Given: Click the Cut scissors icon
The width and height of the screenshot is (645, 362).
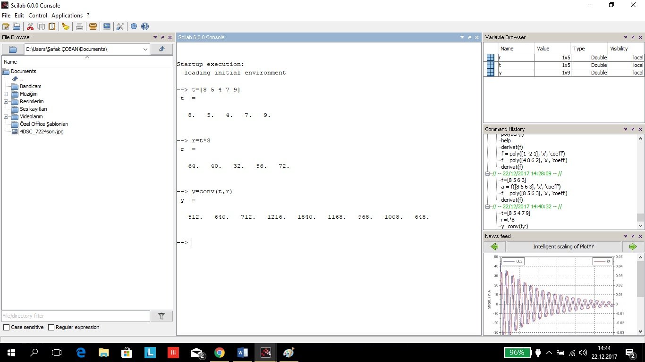Looking at the screenshot, I should [30, 26].
